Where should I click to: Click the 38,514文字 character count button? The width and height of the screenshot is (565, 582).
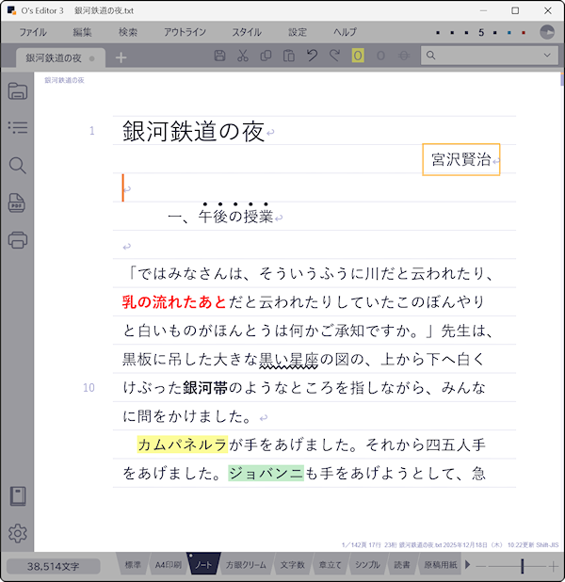click(55, 566)
